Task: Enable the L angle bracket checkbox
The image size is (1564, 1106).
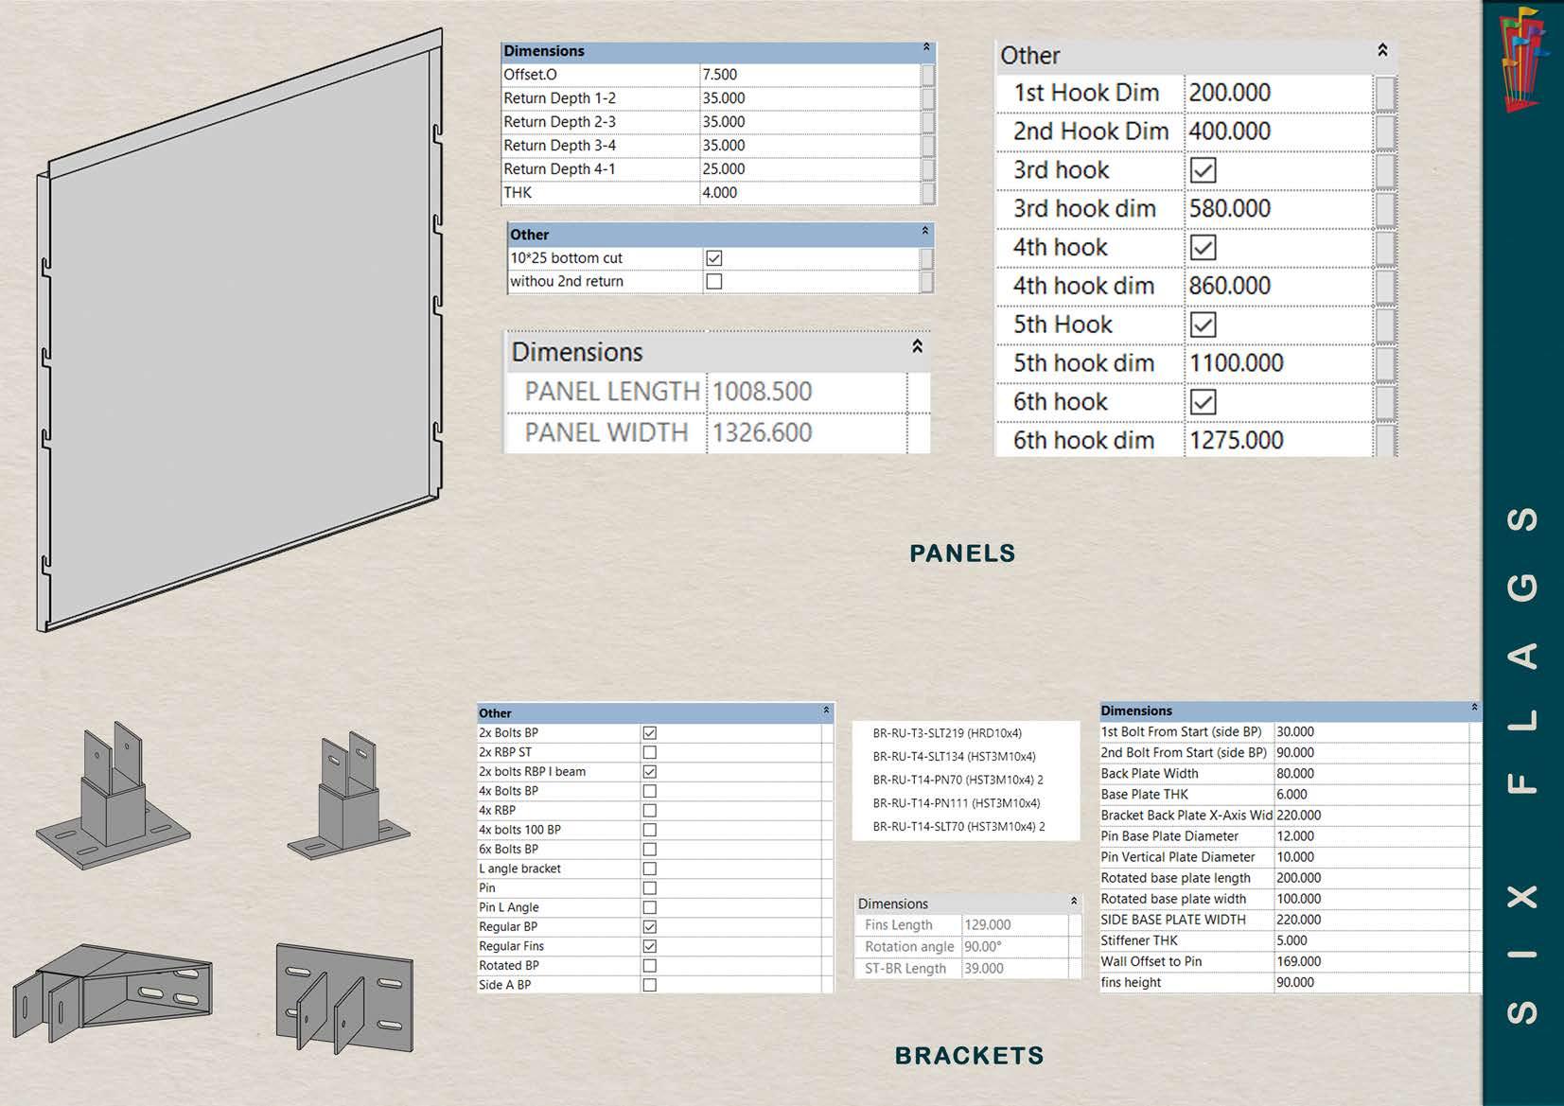Action: [x=649, y=869]
